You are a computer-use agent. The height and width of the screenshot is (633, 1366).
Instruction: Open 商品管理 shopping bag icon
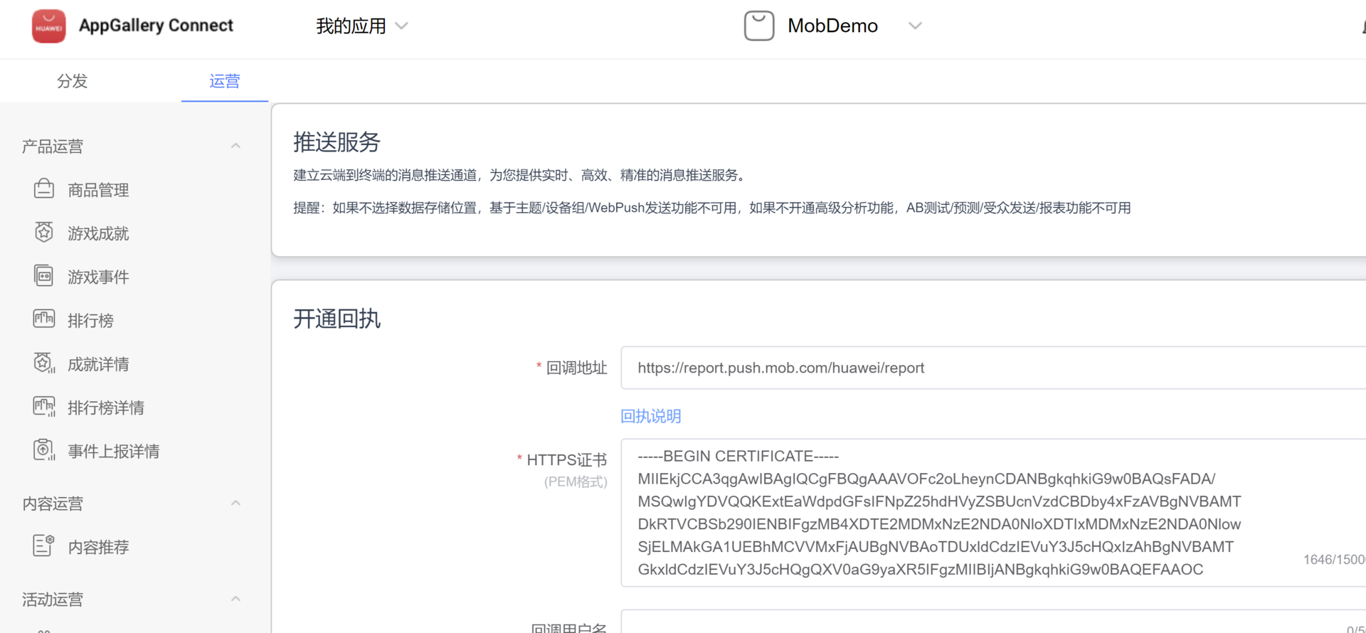pyautogui.click(x=44, y=188)
